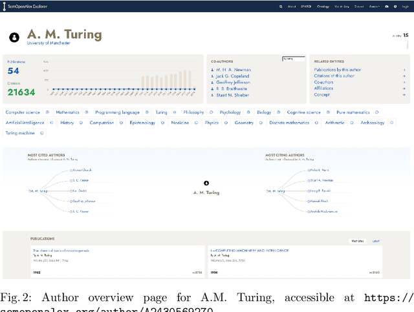Click the center node icon above A. M. Turing
Image resolution: width=414 pixels, height=312 pixels.
coord(206,183)
